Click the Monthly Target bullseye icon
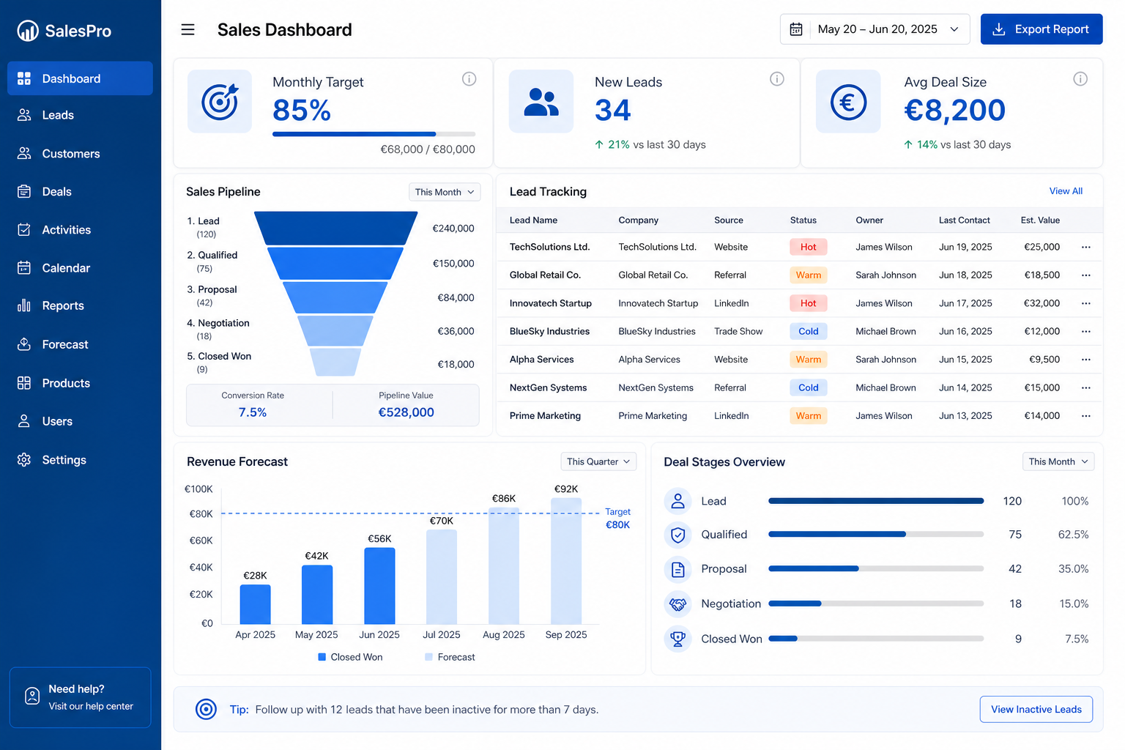The height and width of the screenshot is (750, 1125). [x=220, y=102]
